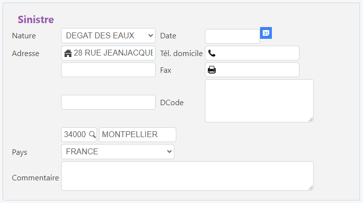Click the printer icon in Fax field
Image resolution: width=363 pixels, height=203 pixels.
[212, 70]
